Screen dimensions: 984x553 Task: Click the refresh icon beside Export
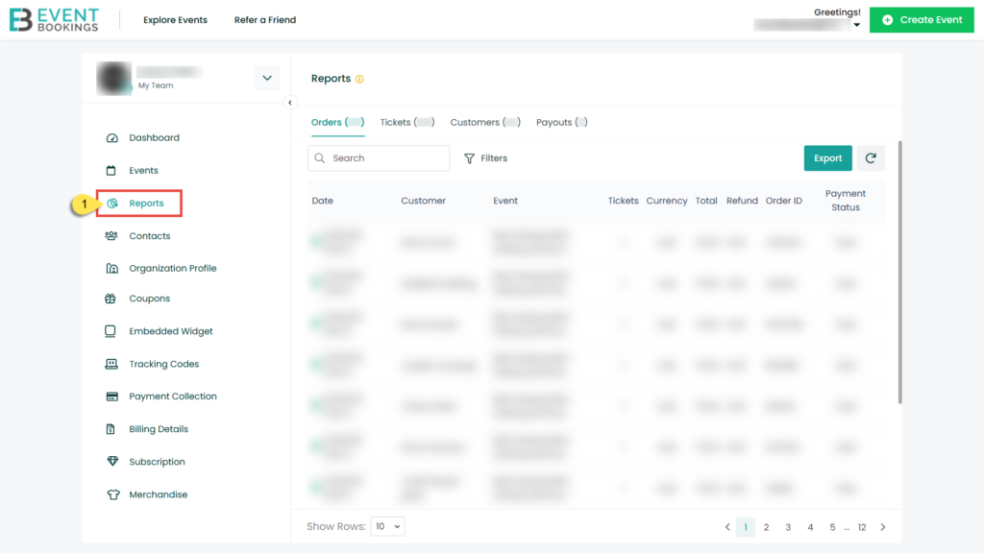(871, 158)
